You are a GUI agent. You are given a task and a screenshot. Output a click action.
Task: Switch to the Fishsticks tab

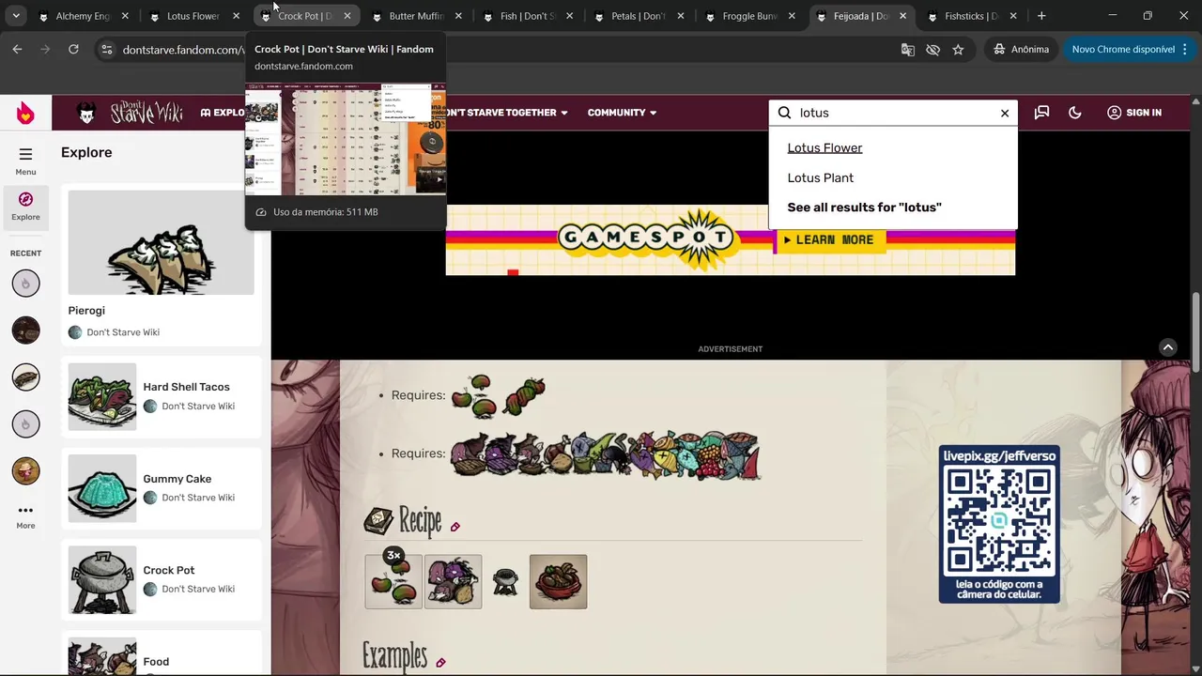971,16
